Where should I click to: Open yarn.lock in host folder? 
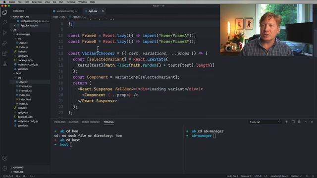[23, 126]
